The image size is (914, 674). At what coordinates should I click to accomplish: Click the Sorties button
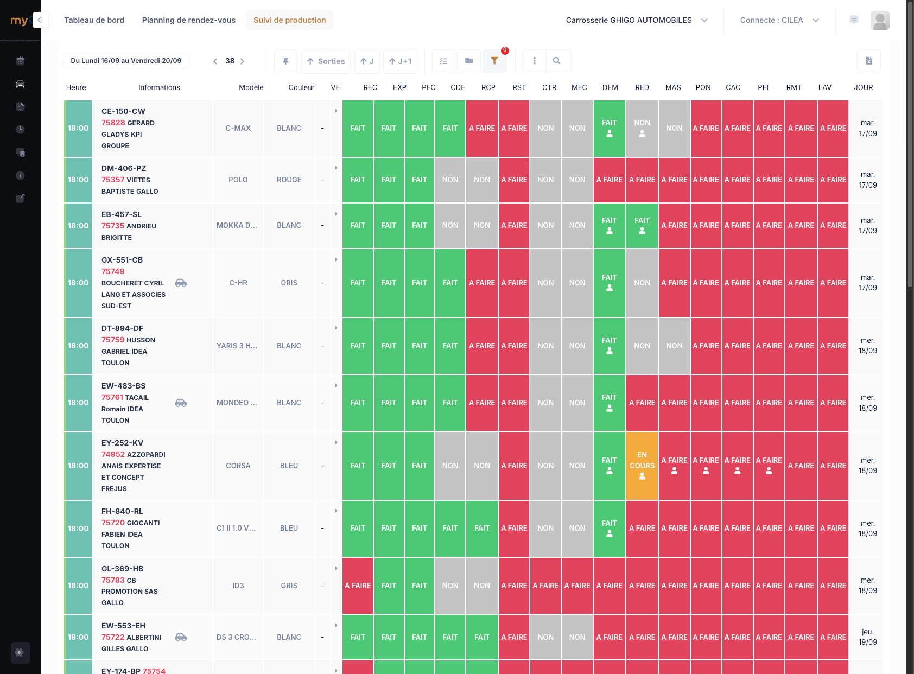pyautogui.click(x=326, y=61)
